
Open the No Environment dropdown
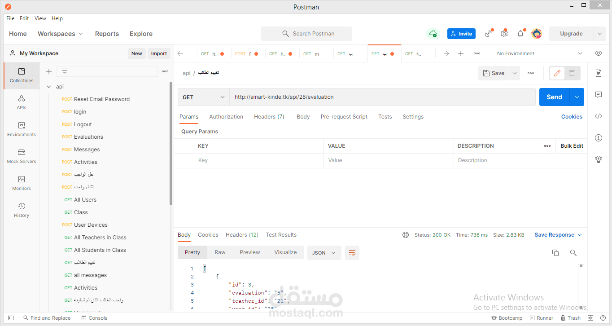[538, 53]
